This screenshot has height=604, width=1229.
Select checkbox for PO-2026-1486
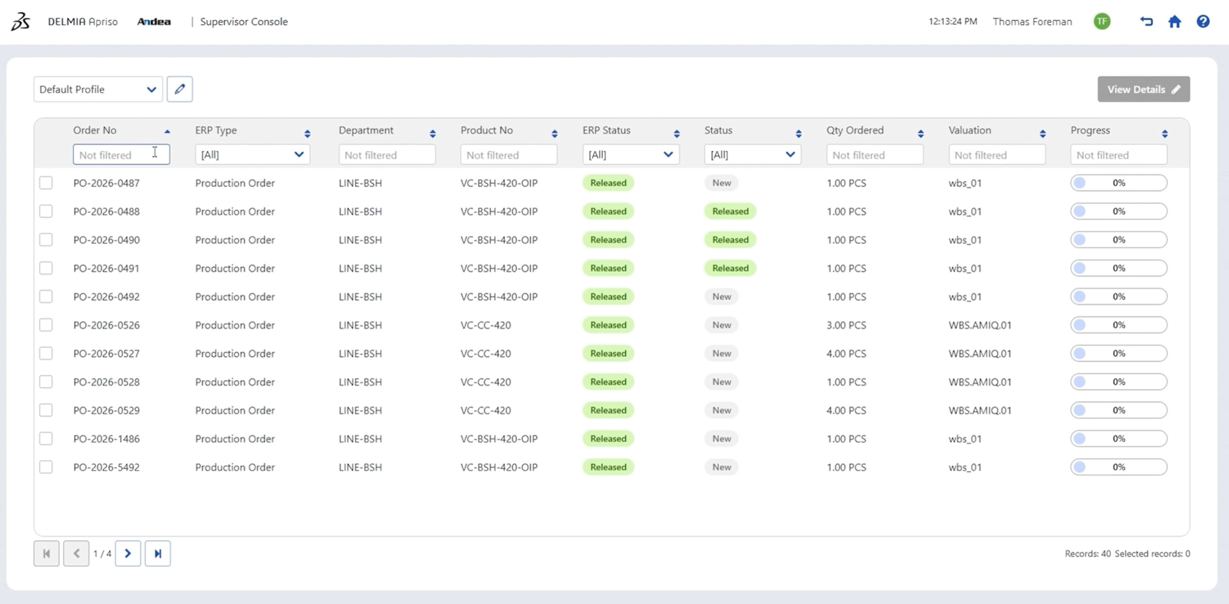(x=46, y=439)
